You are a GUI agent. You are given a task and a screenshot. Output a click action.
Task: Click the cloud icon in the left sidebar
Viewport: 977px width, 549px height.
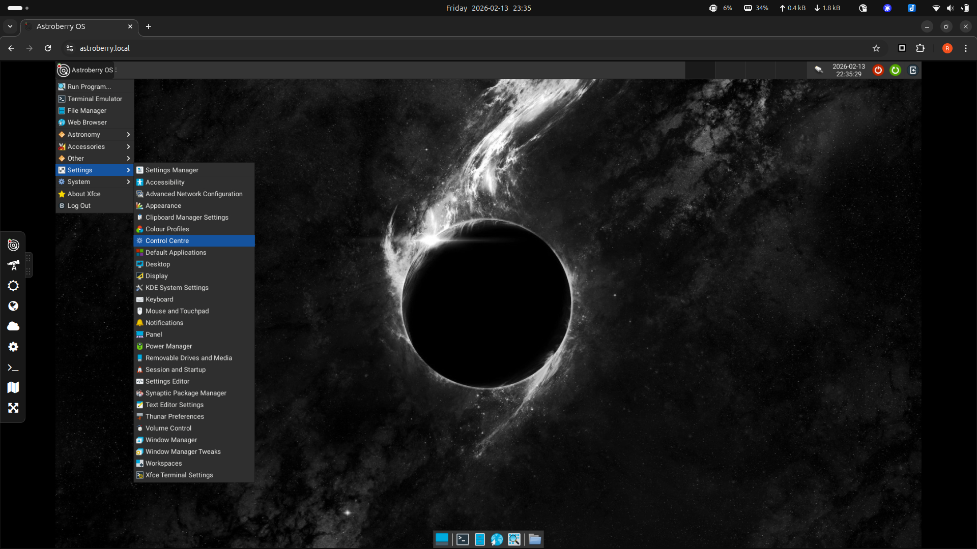coord(13,326)
